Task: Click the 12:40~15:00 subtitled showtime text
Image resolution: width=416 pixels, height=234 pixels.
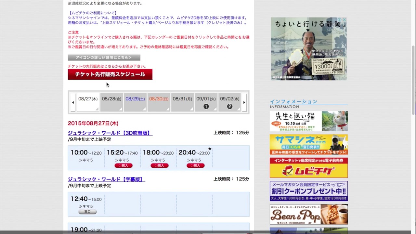Action: click(86, 199)
